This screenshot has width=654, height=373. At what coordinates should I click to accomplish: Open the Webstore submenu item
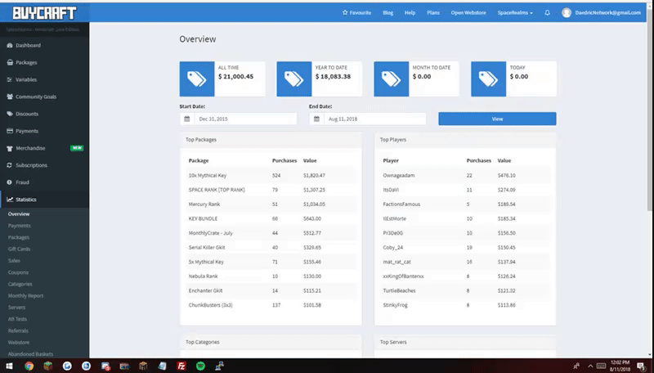point(19,342)
